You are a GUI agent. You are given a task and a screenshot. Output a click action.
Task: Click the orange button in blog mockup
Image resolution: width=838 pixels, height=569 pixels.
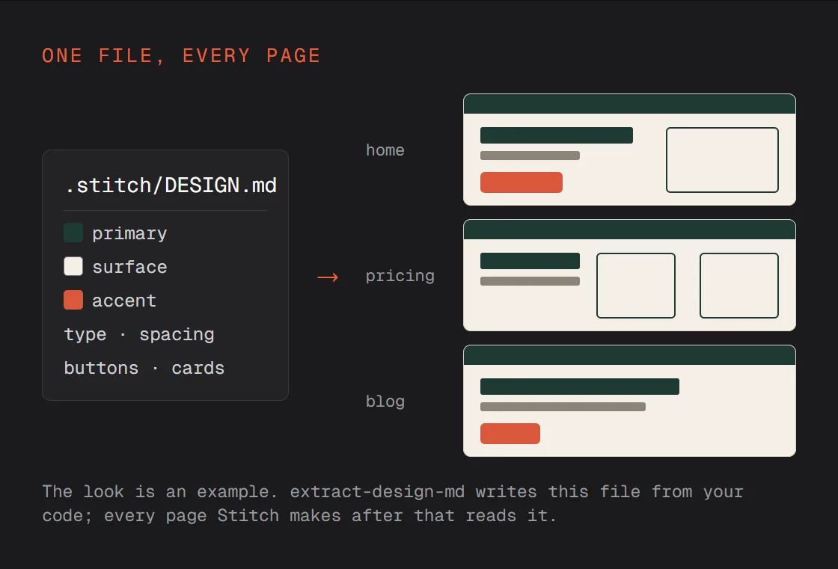510,434
